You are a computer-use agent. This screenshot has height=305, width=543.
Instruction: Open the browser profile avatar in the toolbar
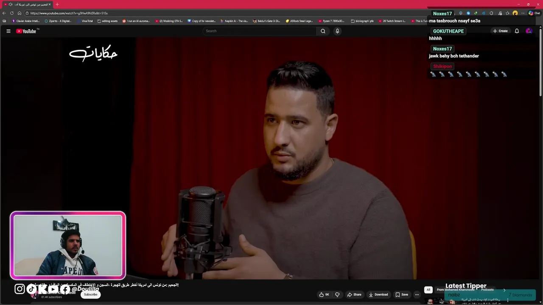pyautogui.click(x=515, y=13)
